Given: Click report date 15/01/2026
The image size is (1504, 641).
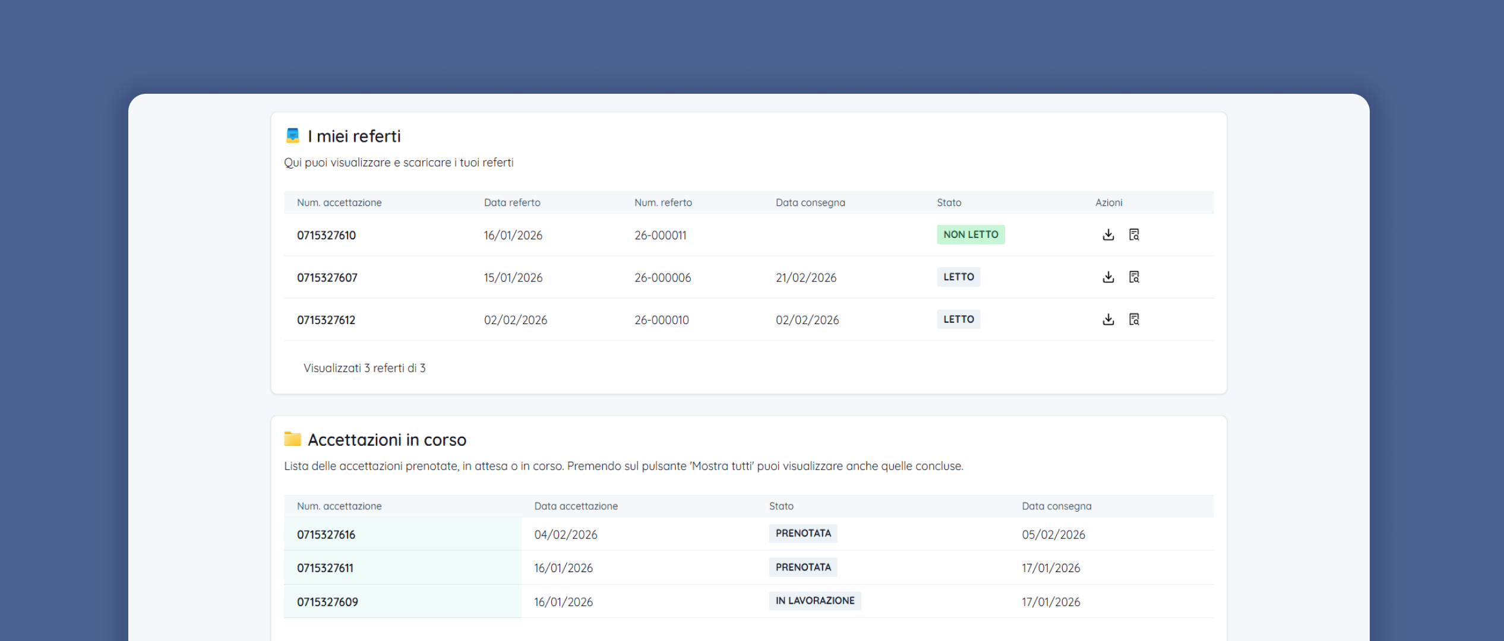Looking at the screenshot, I should pos(513,277).
